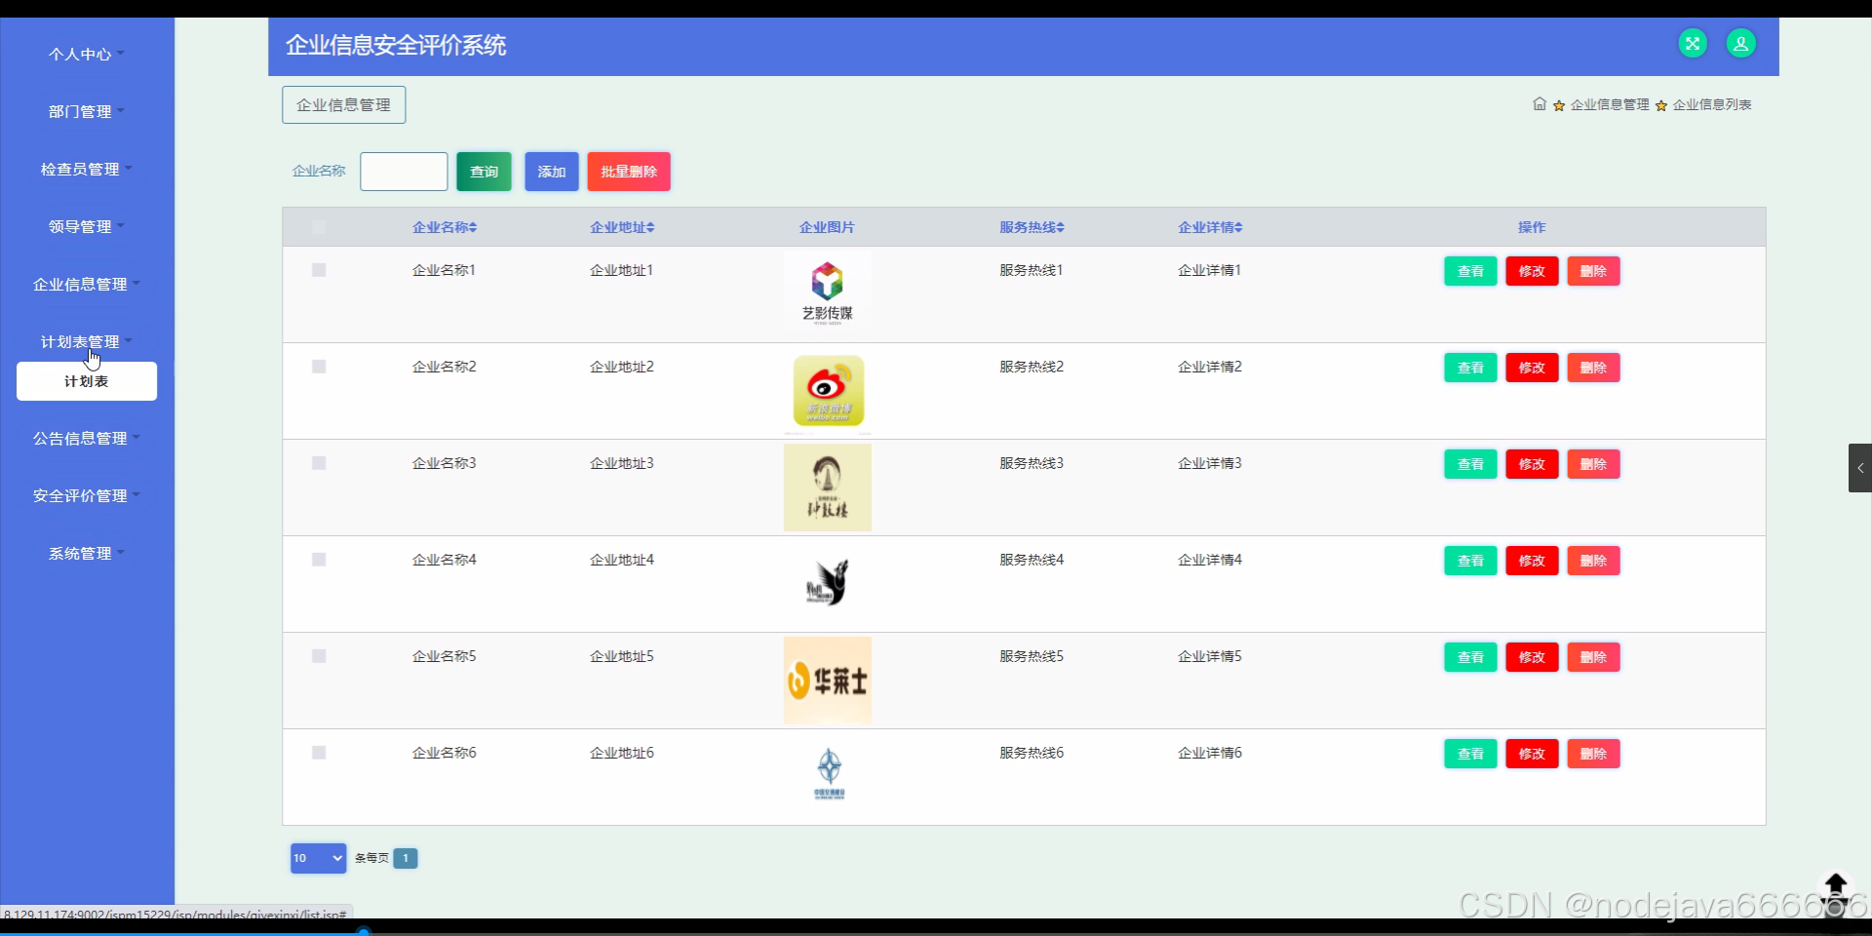Click the 企业地址6 cell text
Image resolution: width=1872 pixels, height=936 pixels.
[x=622, y=753]
